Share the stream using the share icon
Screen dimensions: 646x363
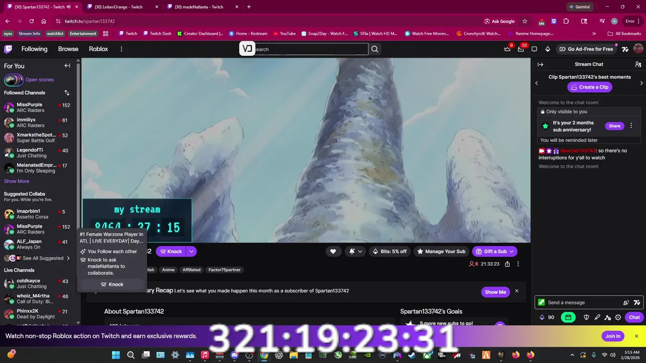pyautogui.click(x=507, y=264)
